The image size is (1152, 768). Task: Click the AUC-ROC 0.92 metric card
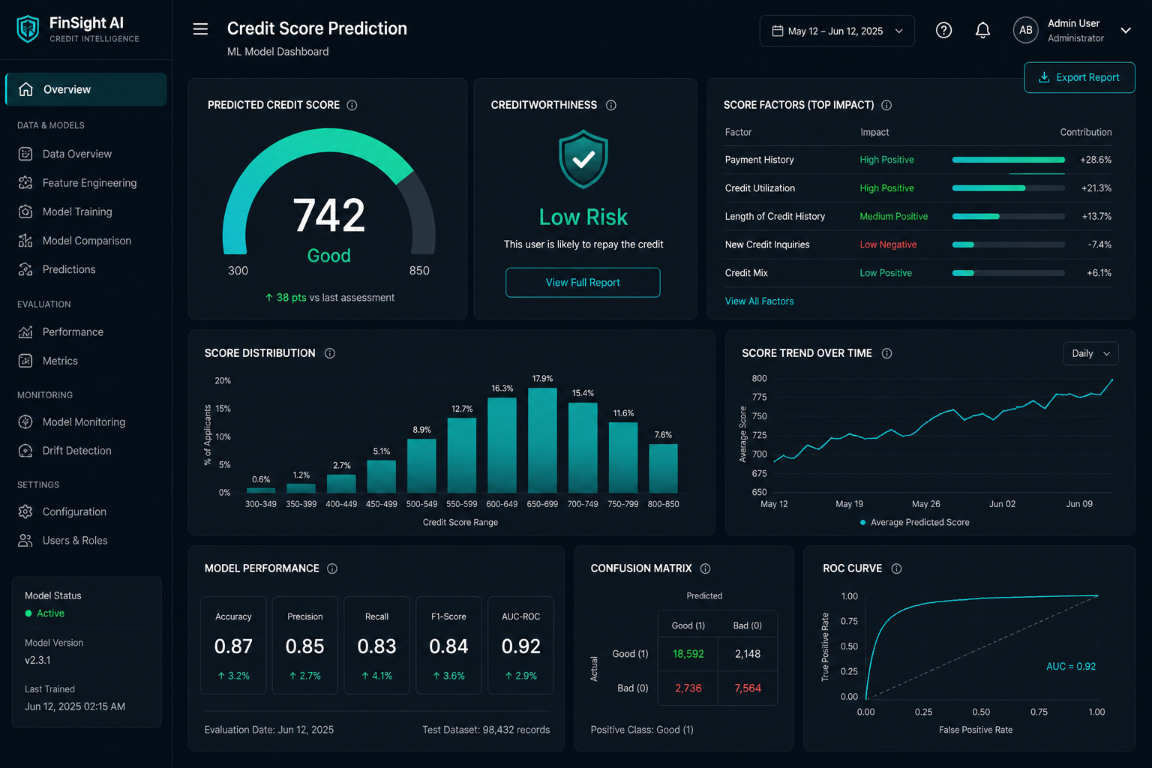coord(520,645)
